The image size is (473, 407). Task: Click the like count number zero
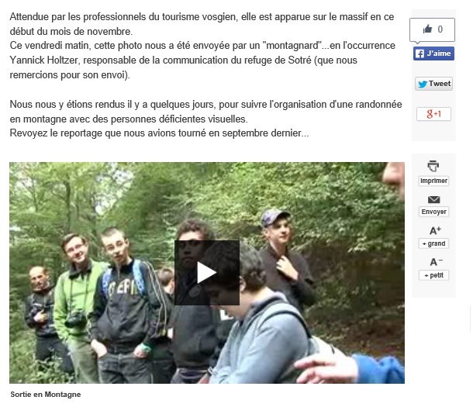(440, 29)
